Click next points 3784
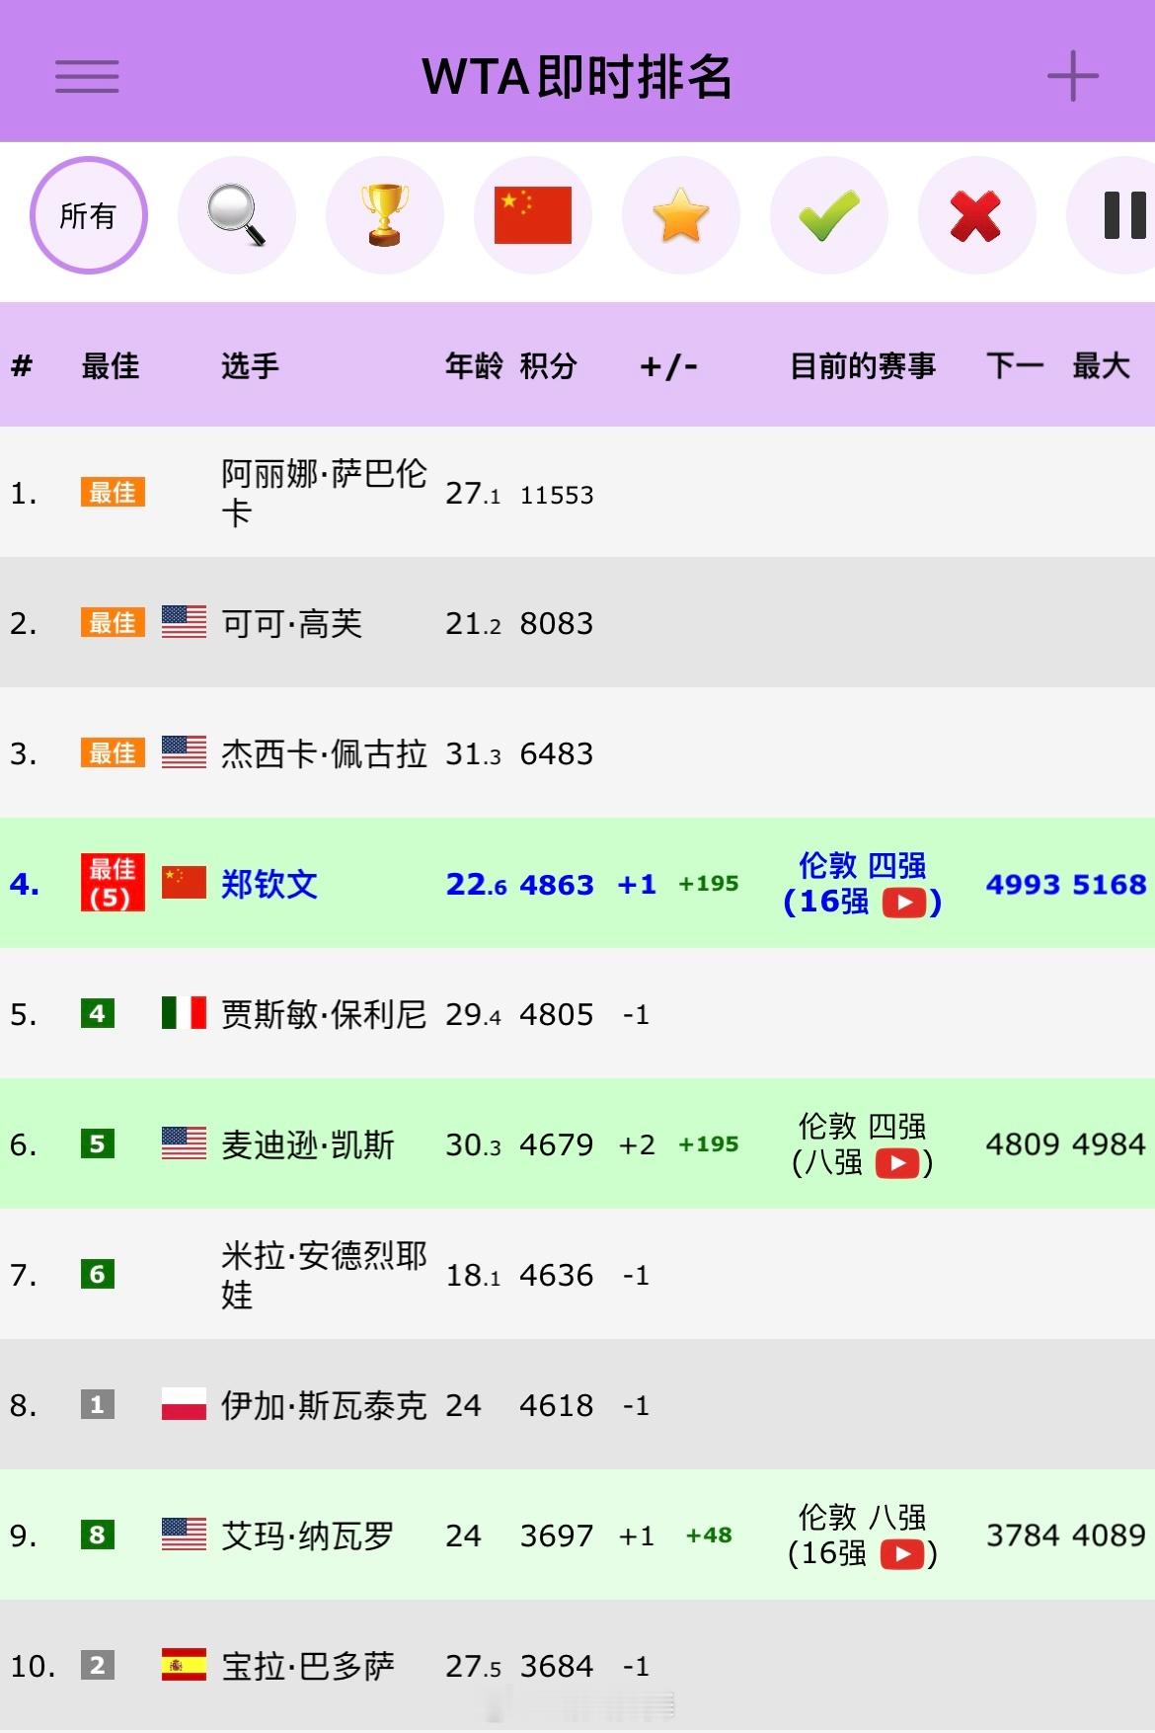The width and height of the screenshot is (1155, 1733). (x=1024, y=1536)
